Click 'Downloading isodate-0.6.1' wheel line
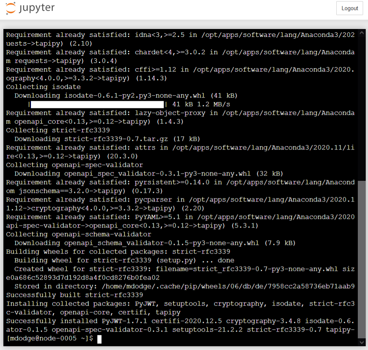Viewport: 368px width, 350px height. [126, 96]
